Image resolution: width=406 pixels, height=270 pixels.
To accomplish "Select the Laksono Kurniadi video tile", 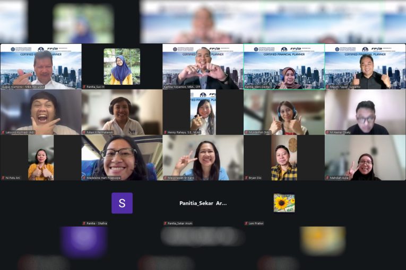I will click(40, 112).
